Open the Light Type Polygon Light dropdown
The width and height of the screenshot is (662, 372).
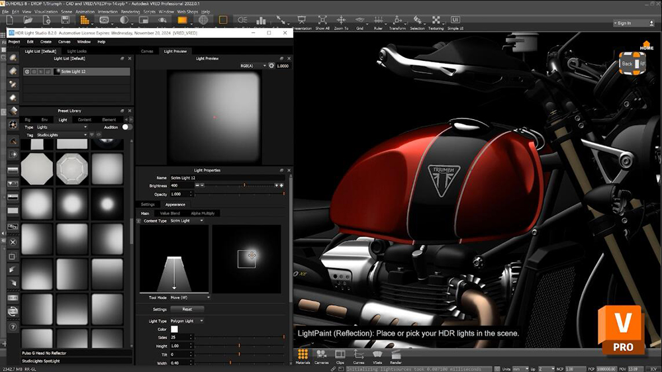pos(187,321)
